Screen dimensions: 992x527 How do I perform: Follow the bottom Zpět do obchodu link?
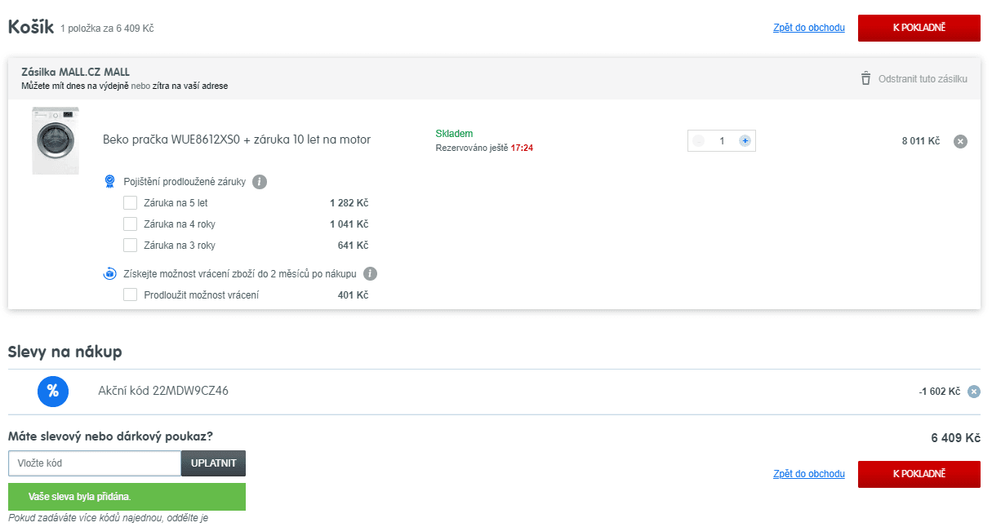tap(809, 474)
